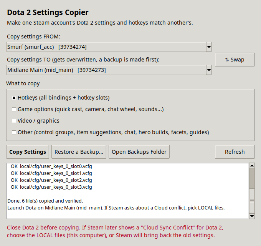The image size is (261, 246).
Task: Click the Midlane Main (mid_main) TO field text
Action: 56,70
